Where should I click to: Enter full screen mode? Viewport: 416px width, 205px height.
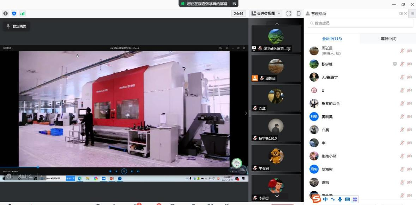point(289,13)
